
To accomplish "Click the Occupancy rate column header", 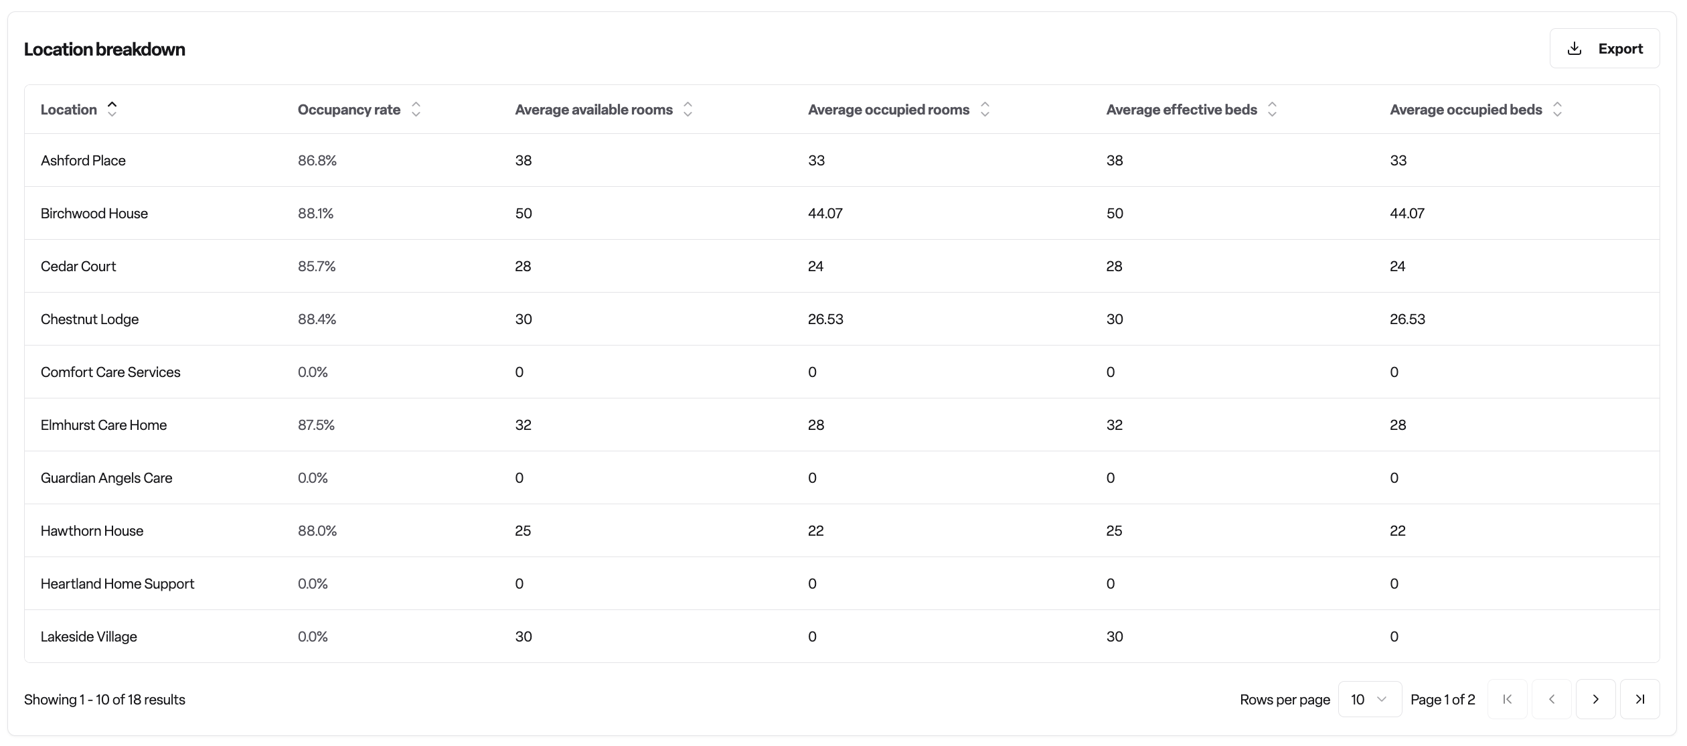I will [x=349, y=109].
